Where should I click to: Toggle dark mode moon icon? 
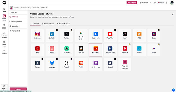point(151,2)
